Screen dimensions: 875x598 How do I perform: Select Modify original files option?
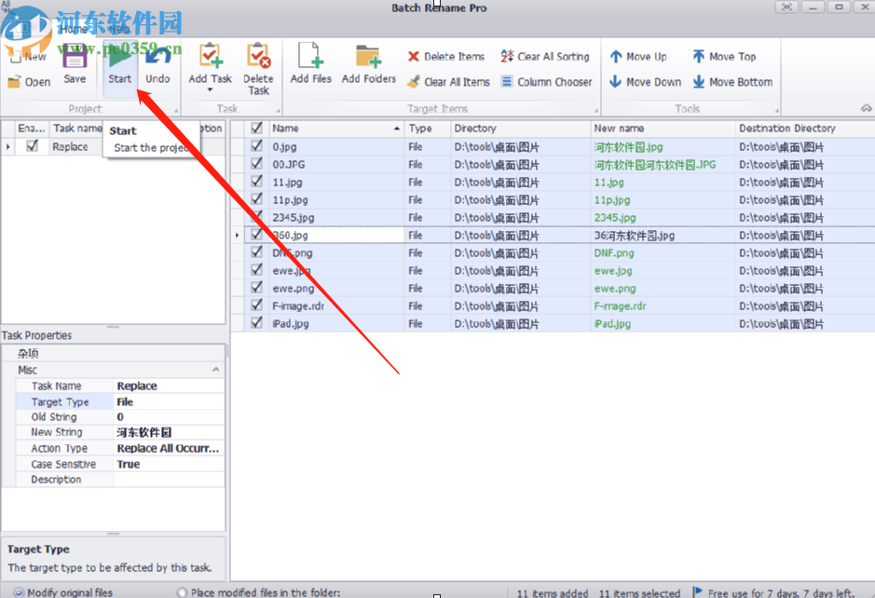[x=19, y=592]
